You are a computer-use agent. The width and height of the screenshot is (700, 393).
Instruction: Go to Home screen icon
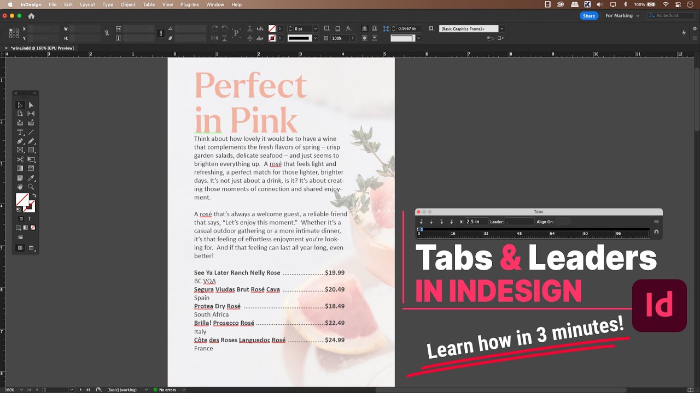coord(31,16)
